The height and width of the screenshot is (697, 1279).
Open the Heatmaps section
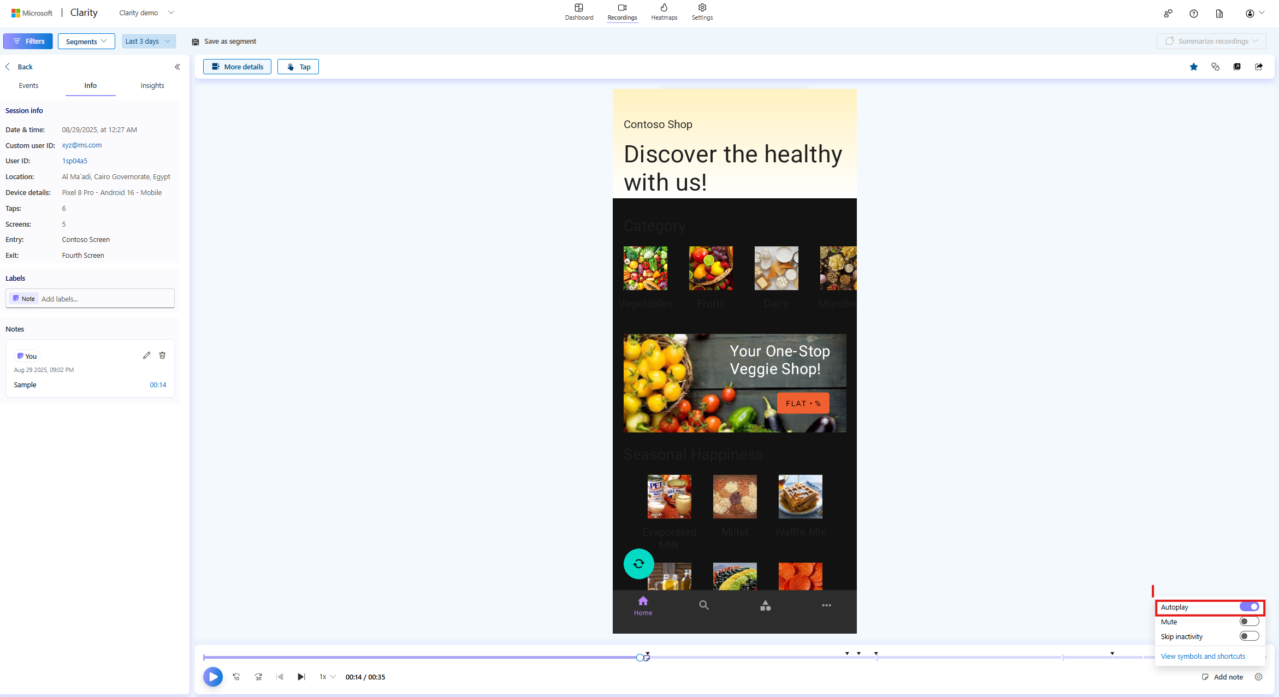tap(664, 12)
